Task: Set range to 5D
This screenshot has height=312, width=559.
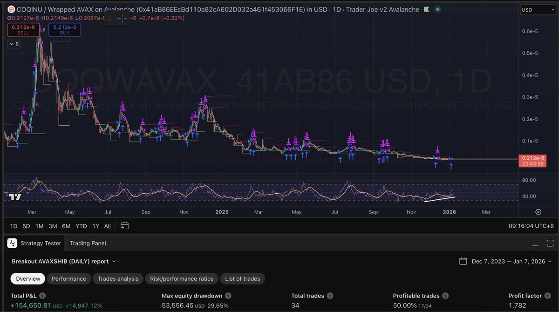Action: pyautogui.click(x=27, y=226)
